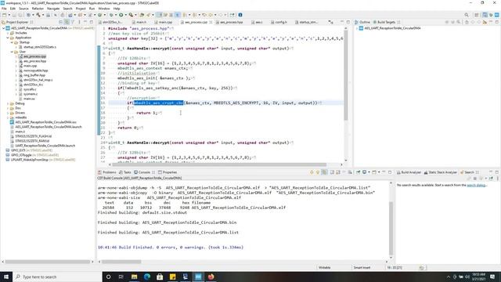Viewport: 501px width, 282px height.
Task: Click the toolbar Search magnifier icon
Action: [467, 15]
